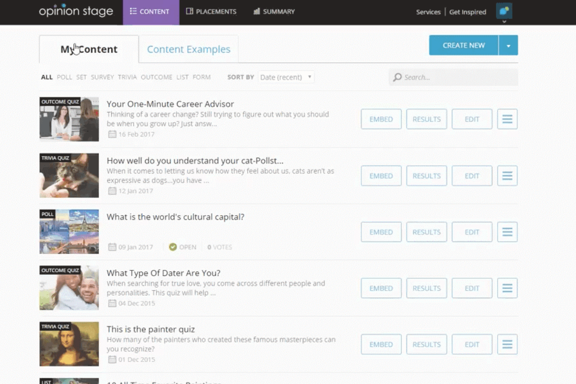
Task: Open the Sort By date dropdown
Action: click(286, 77)
